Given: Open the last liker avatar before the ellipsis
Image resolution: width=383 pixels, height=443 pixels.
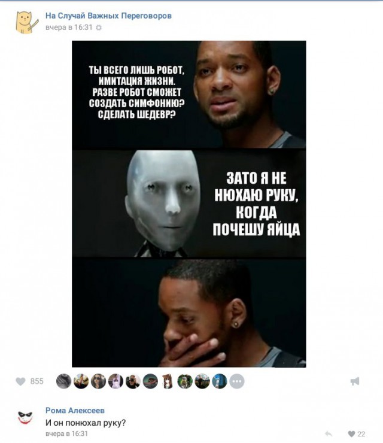Looking at the screenshot, I should tap(220, 381).
